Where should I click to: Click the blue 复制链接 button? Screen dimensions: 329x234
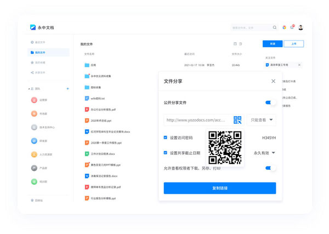point(219,188)
